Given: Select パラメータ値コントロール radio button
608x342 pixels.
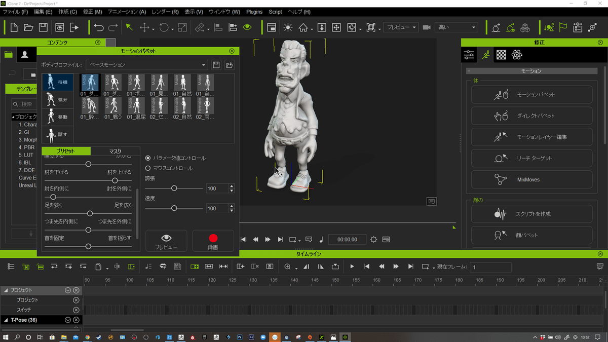Looking at the screenshot, I should (148, 158).
